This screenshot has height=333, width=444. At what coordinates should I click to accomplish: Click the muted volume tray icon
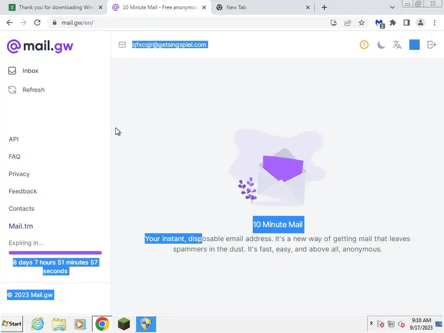[401, 323]
